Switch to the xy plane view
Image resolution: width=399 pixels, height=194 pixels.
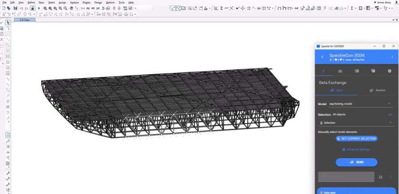point(88,8)
